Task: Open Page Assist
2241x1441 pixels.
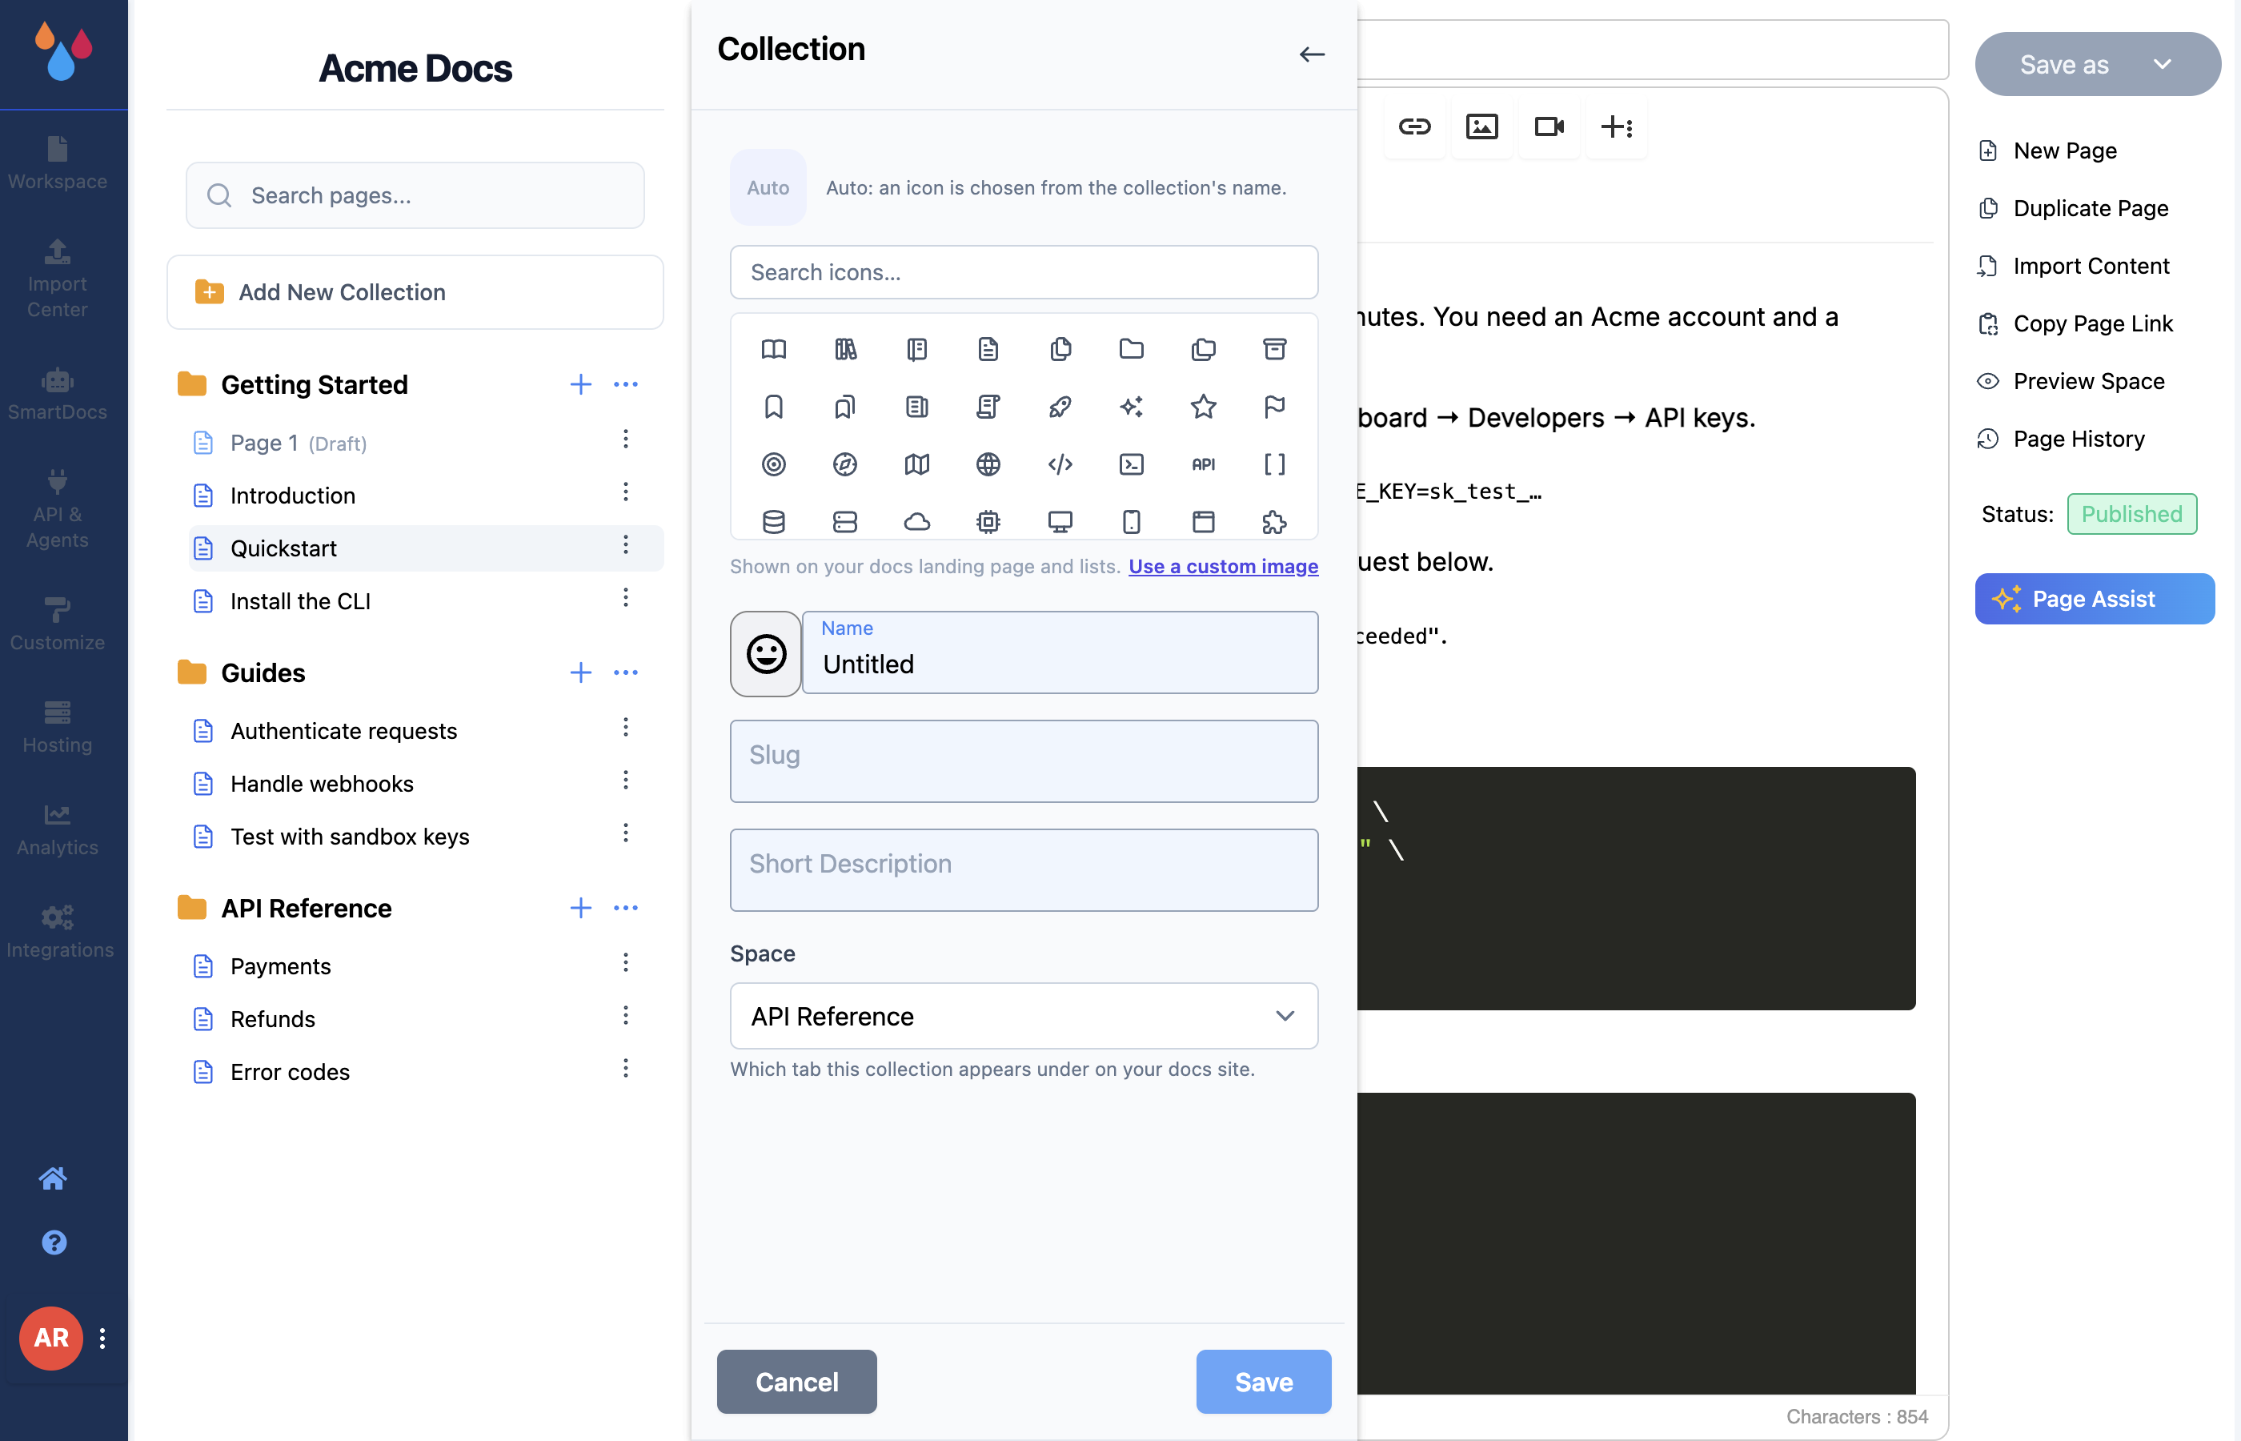Action: pyautogui.click(x=2095, y=599)
